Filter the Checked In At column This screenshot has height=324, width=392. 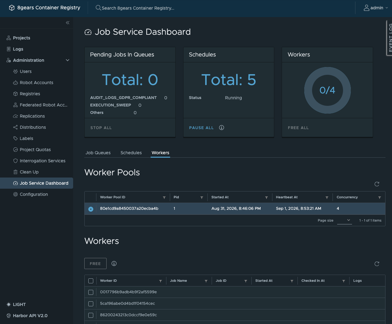coord(344,281)
